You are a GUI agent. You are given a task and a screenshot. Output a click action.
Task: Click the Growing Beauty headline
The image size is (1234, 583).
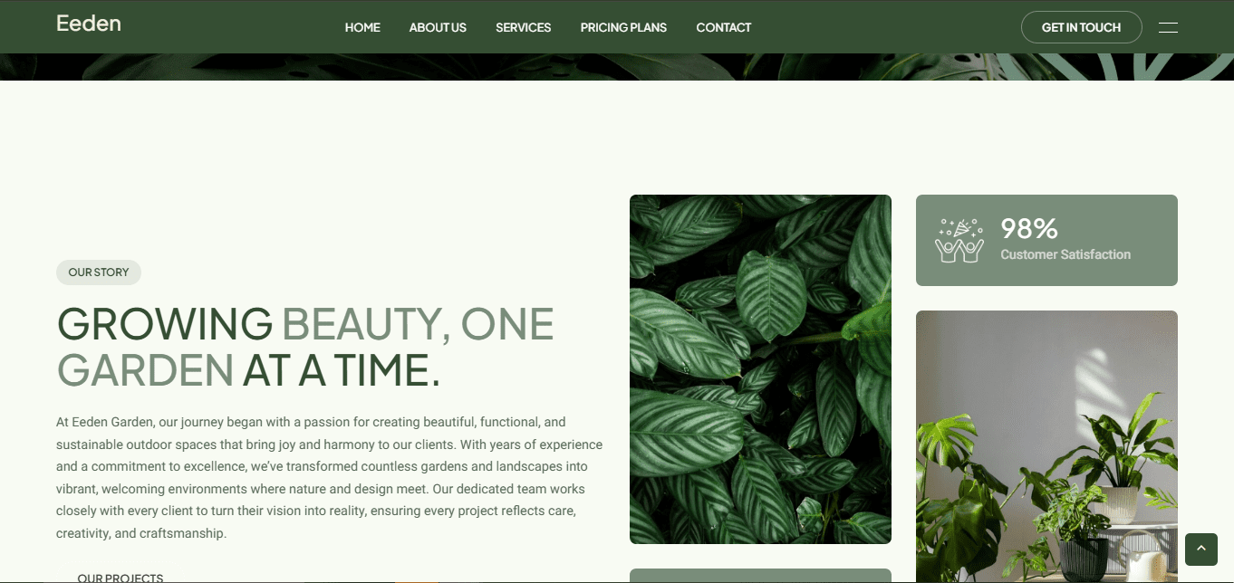coord(305,347)
